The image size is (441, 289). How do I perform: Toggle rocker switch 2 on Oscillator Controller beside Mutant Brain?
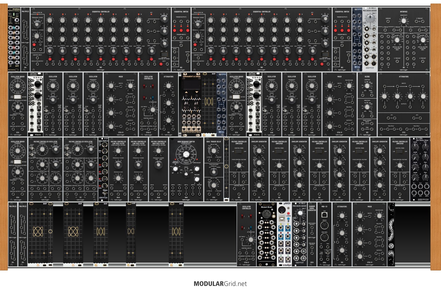pyautogui.click(x=250, y=216)
